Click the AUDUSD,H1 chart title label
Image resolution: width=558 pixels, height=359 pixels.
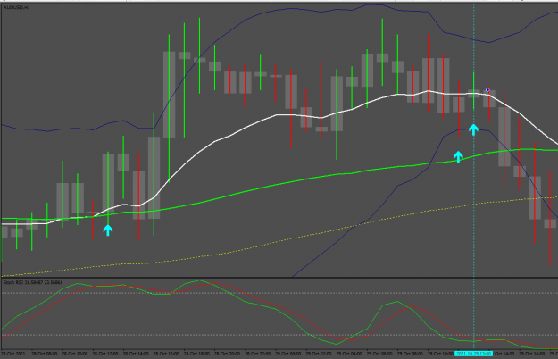17,7
